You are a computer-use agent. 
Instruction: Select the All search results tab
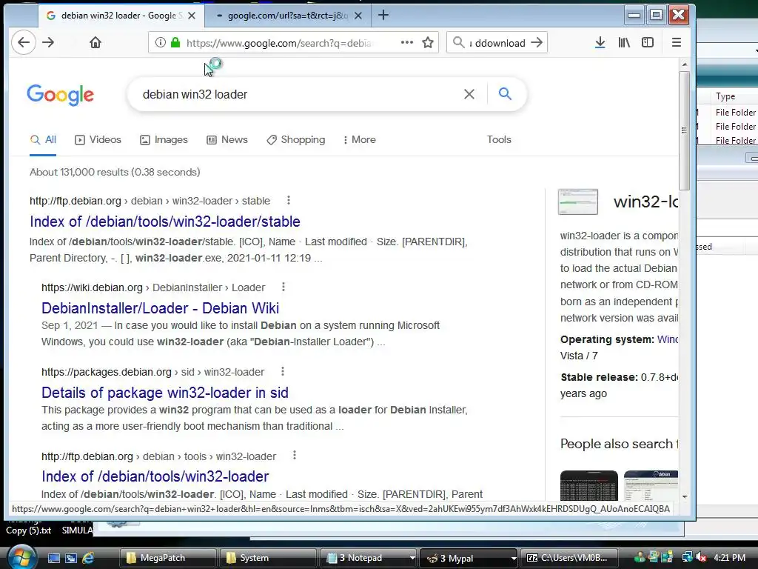pyautogui.click(x=43, y=140)
